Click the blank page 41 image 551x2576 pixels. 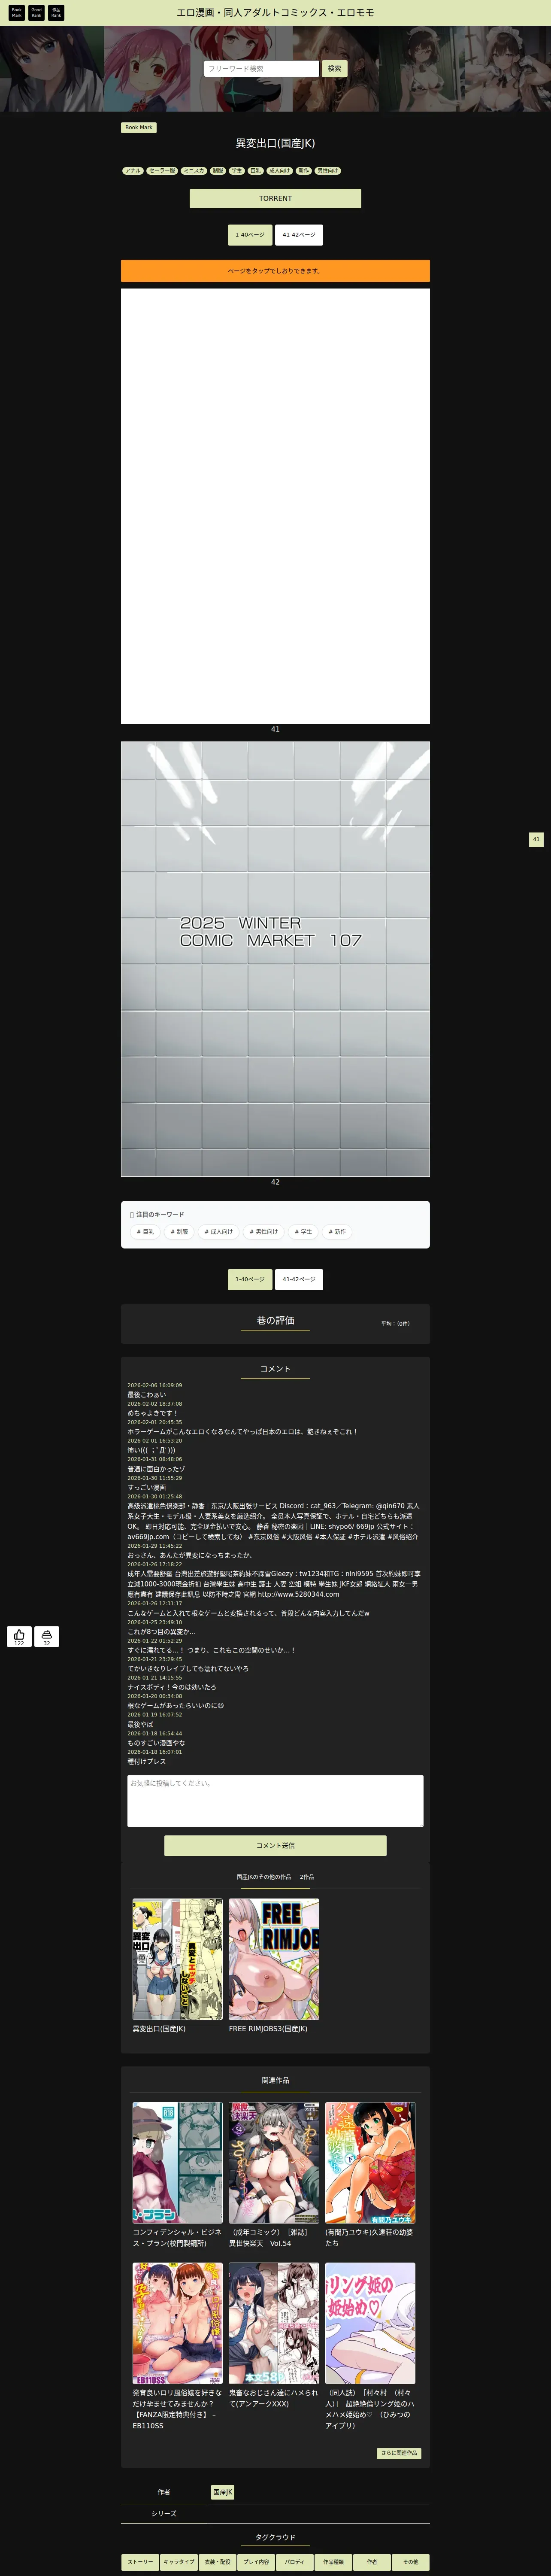pos(275,506)
